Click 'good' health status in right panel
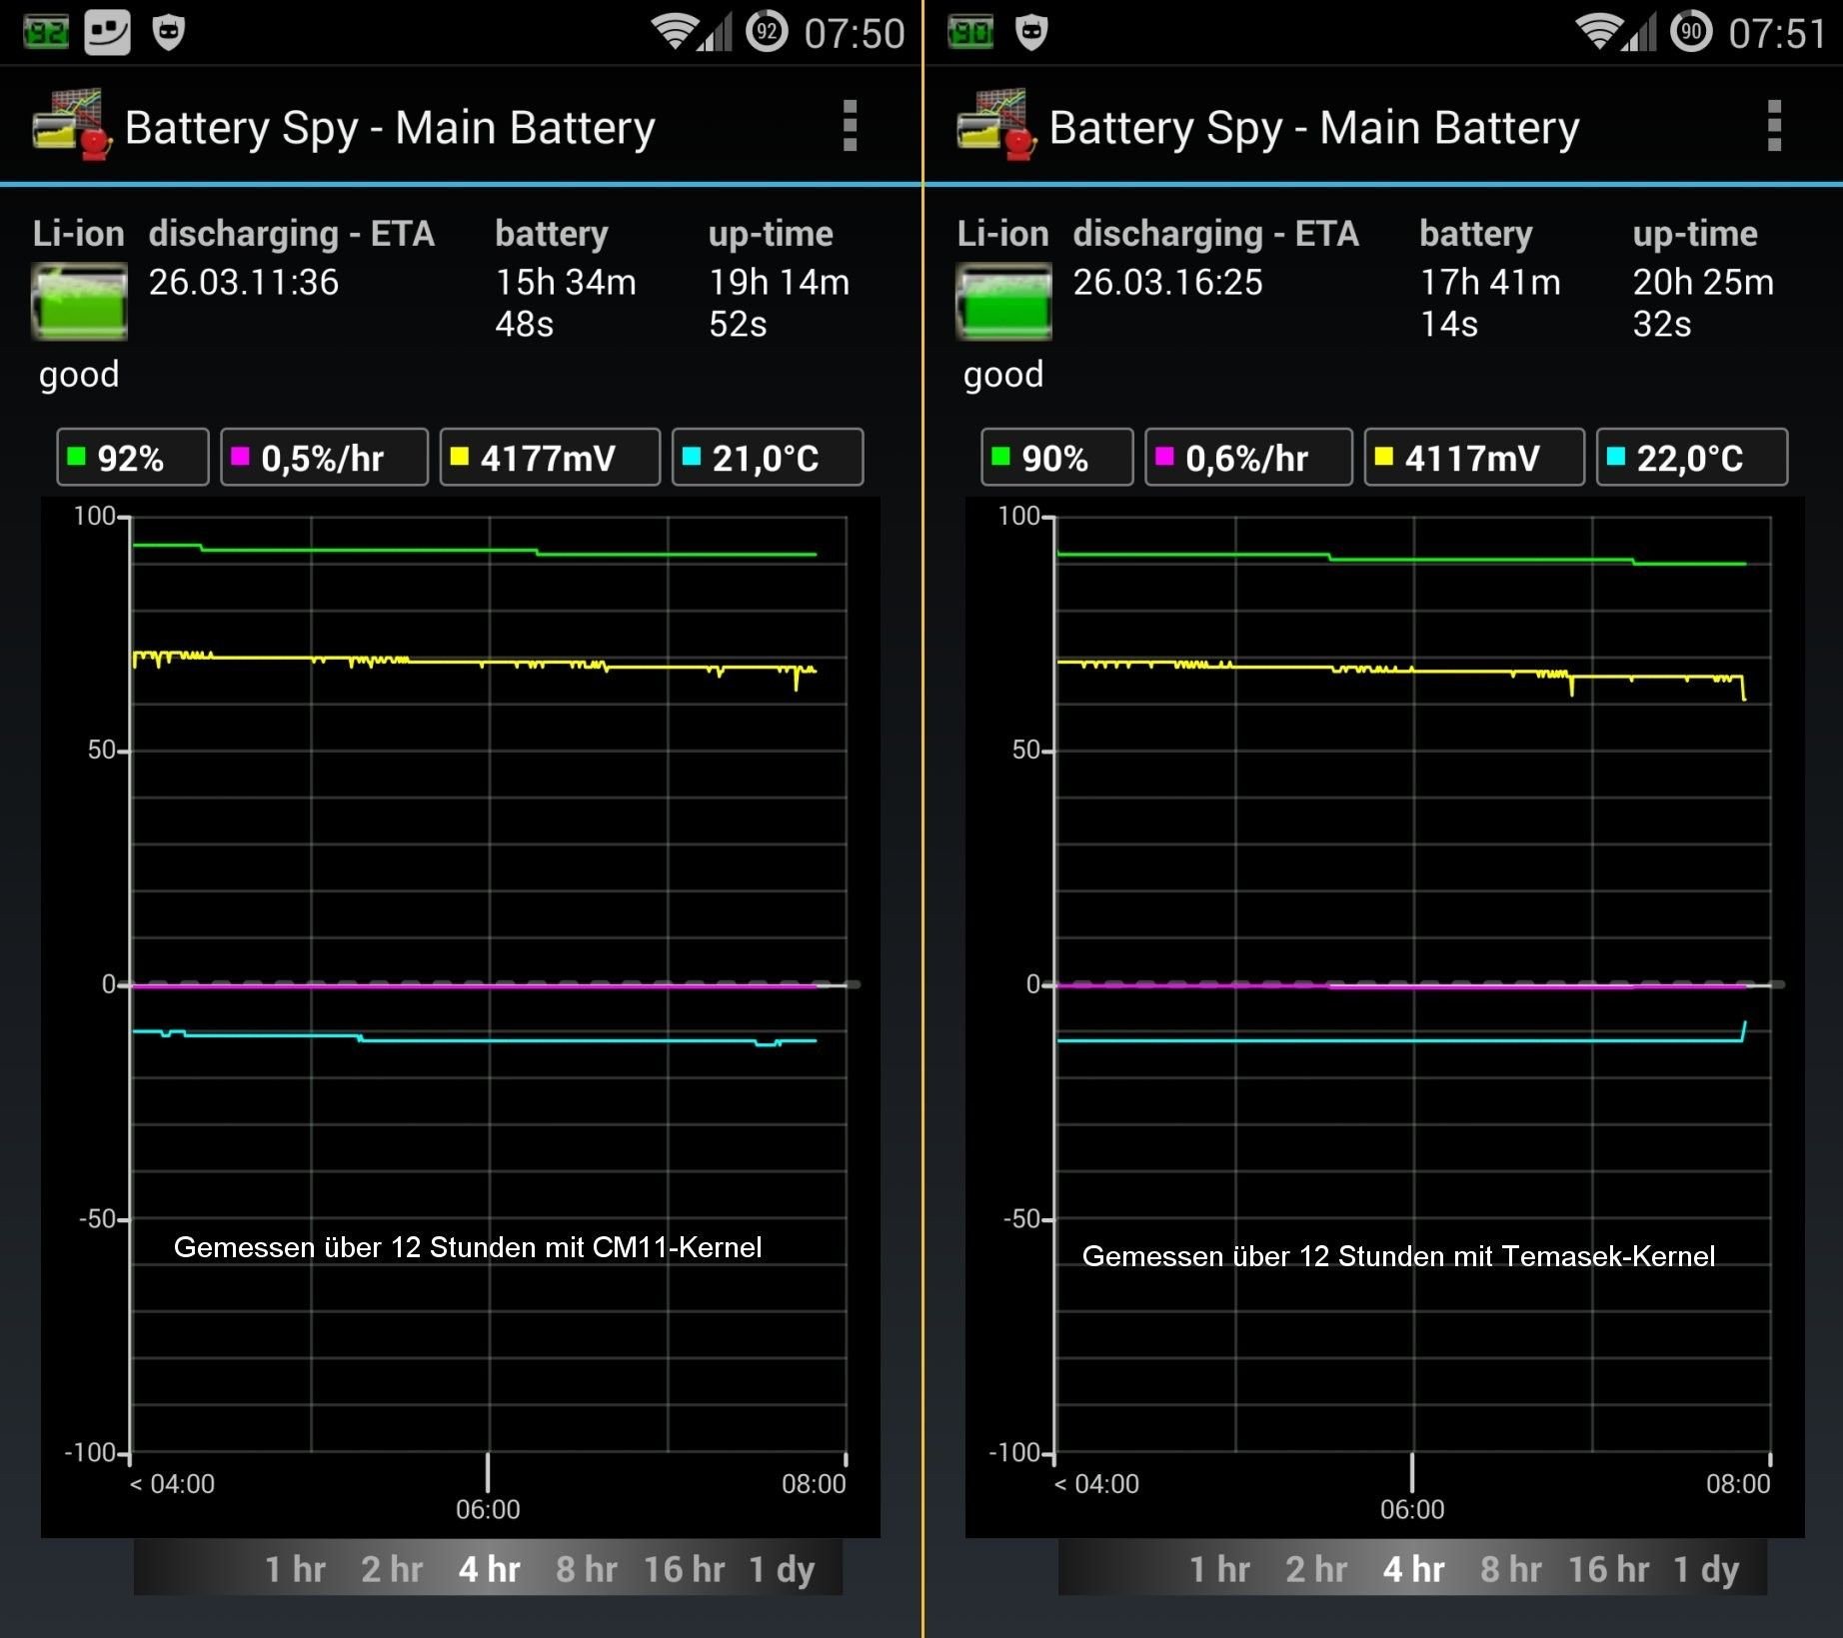Viewport: 1843px width, 1638px height. point(1003,375)
